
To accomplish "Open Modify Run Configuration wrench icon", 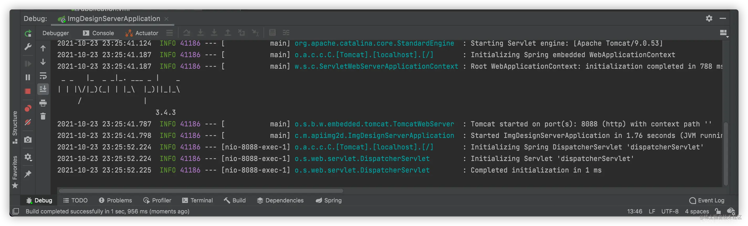I will point(28,47).
